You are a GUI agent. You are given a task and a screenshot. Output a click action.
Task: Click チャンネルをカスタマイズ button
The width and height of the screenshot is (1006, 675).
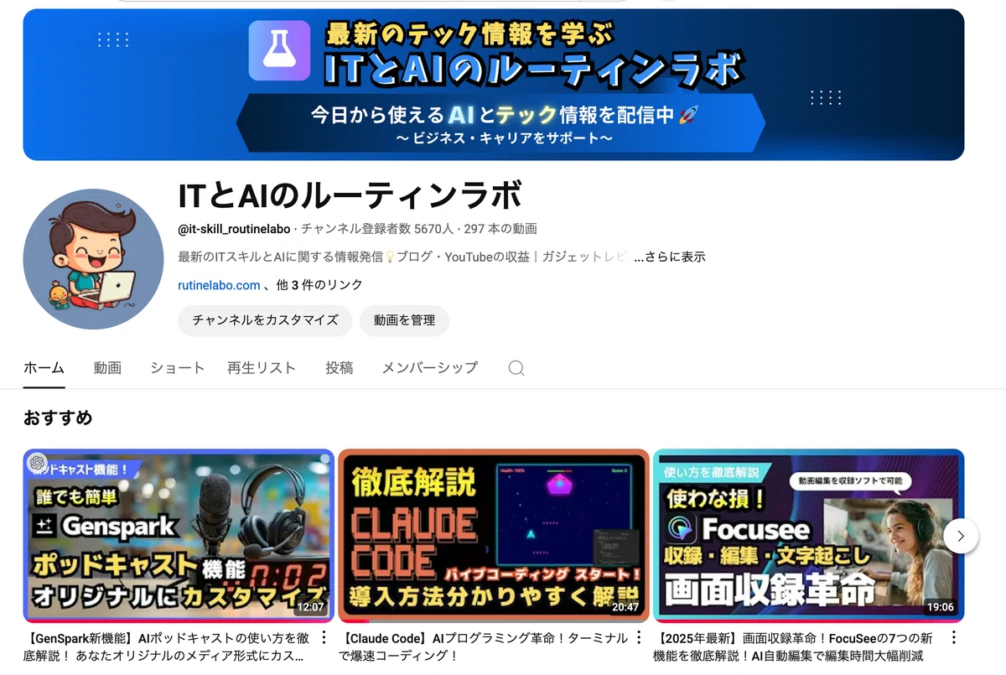tap(266, 320)
